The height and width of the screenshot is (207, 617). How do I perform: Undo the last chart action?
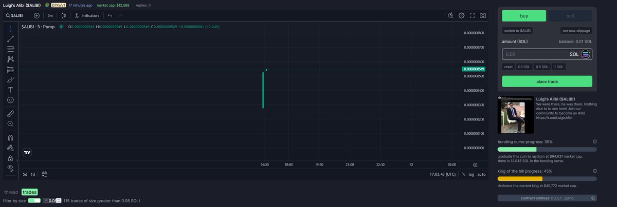pyautogui.click(x=110, y=15)
